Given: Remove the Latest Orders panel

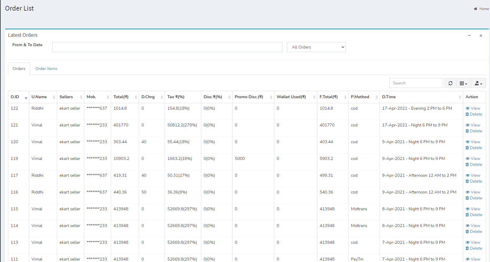Looking at the screenshot, I should tap(481, 36).
